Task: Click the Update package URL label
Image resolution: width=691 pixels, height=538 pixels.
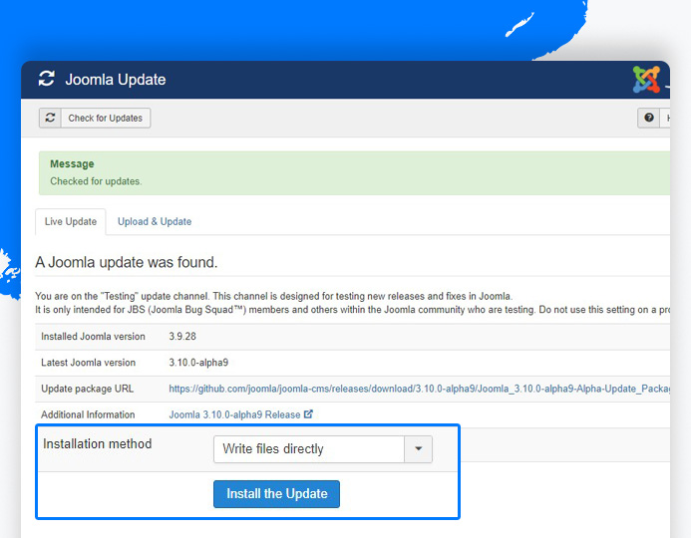Action: (88, 389)
